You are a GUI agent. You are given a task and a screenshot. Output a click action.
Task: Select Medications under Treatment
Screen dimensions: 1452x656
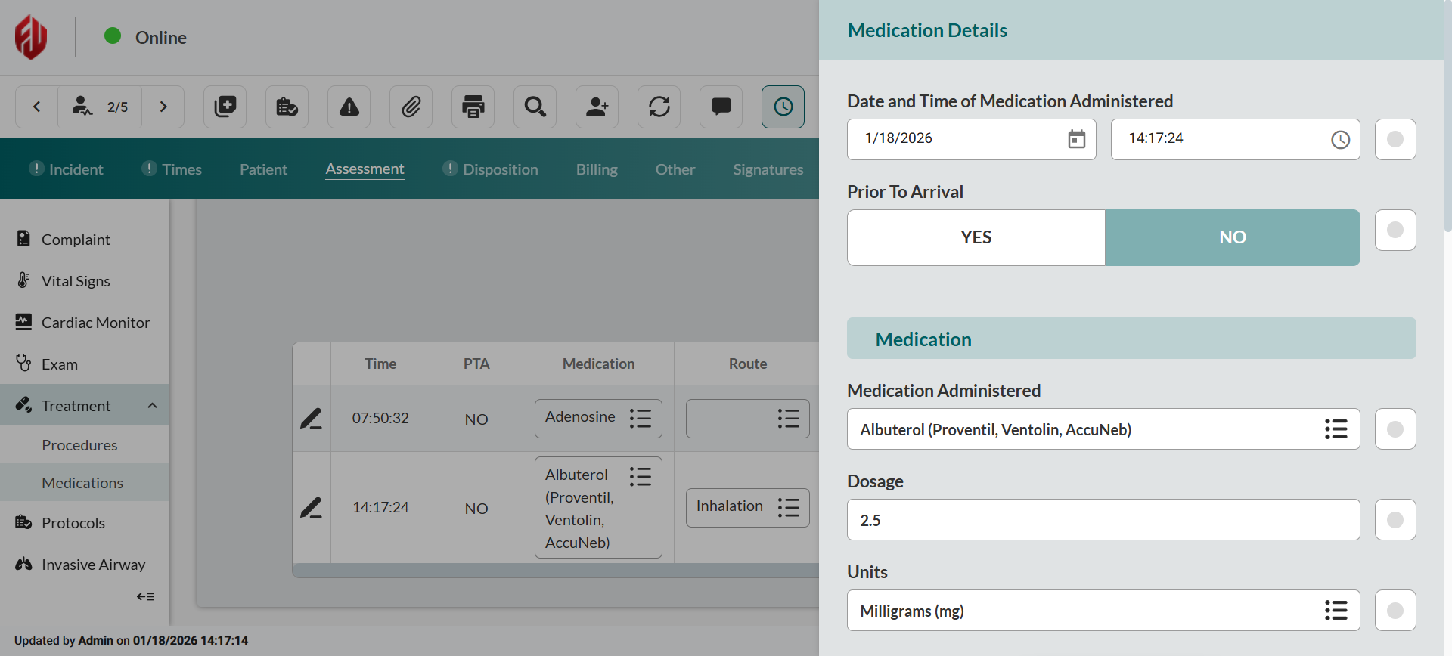coord(85,483)
